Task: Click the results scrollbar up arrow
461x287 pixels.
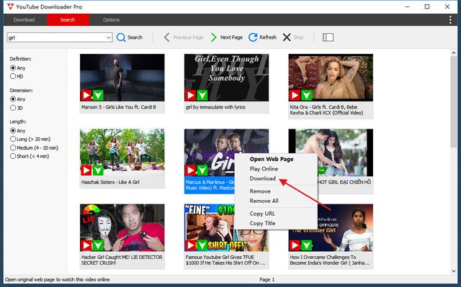Action: pyautogui.click(x=453, y=53)
